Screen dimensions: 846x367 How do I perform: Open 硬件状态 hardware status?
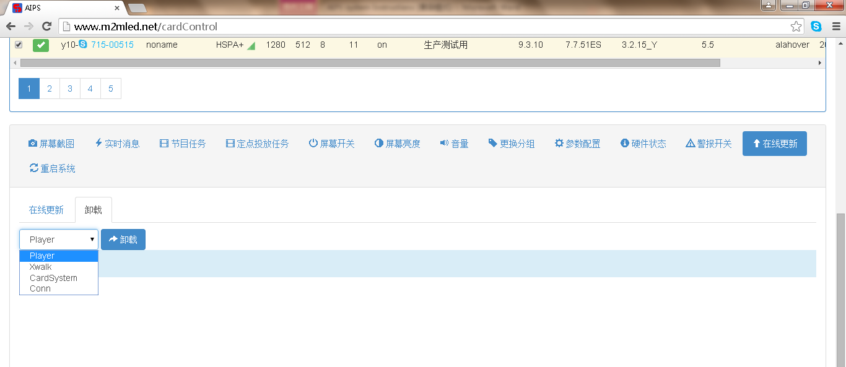click(643, 144)
